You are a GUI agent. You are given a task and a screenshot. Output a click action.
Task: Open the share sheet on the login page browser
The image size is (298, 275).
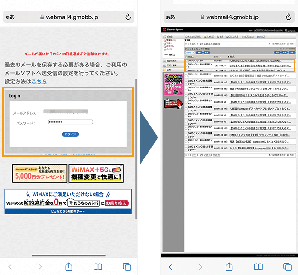[69, 266]
